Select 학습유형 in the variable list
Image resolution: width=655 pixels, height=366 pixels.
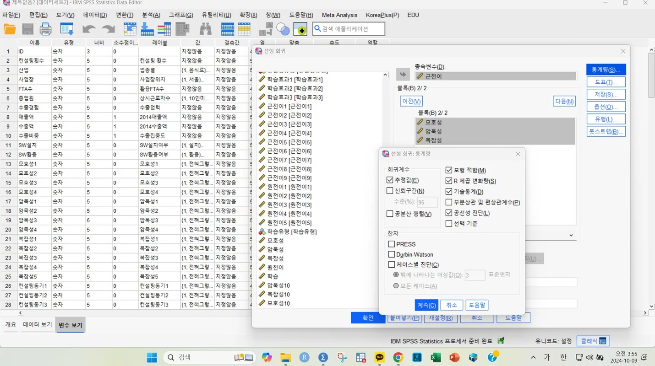coord(292,231)
